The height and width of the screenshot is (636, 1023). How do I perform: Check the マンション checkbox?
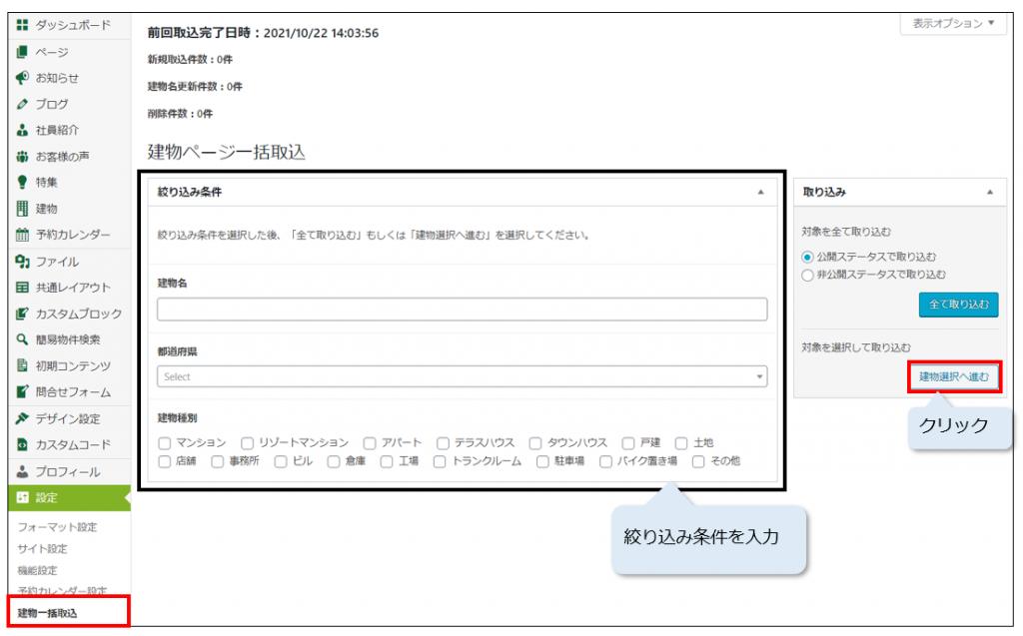pyautogui.click(x=165, y=442)
